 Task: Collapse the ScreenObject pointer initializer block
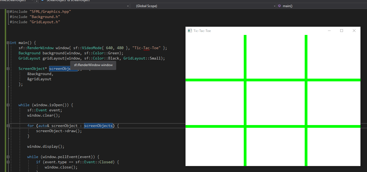[8, 69]
